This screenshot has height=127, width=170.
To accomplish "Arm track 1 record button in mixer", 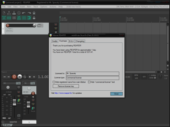I will pos(33,93).
